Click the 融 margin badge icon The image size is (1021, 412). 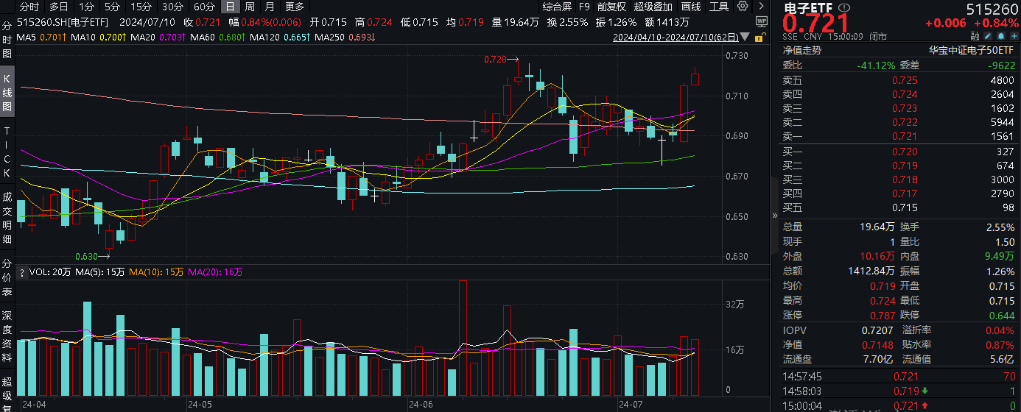point(975,36)
